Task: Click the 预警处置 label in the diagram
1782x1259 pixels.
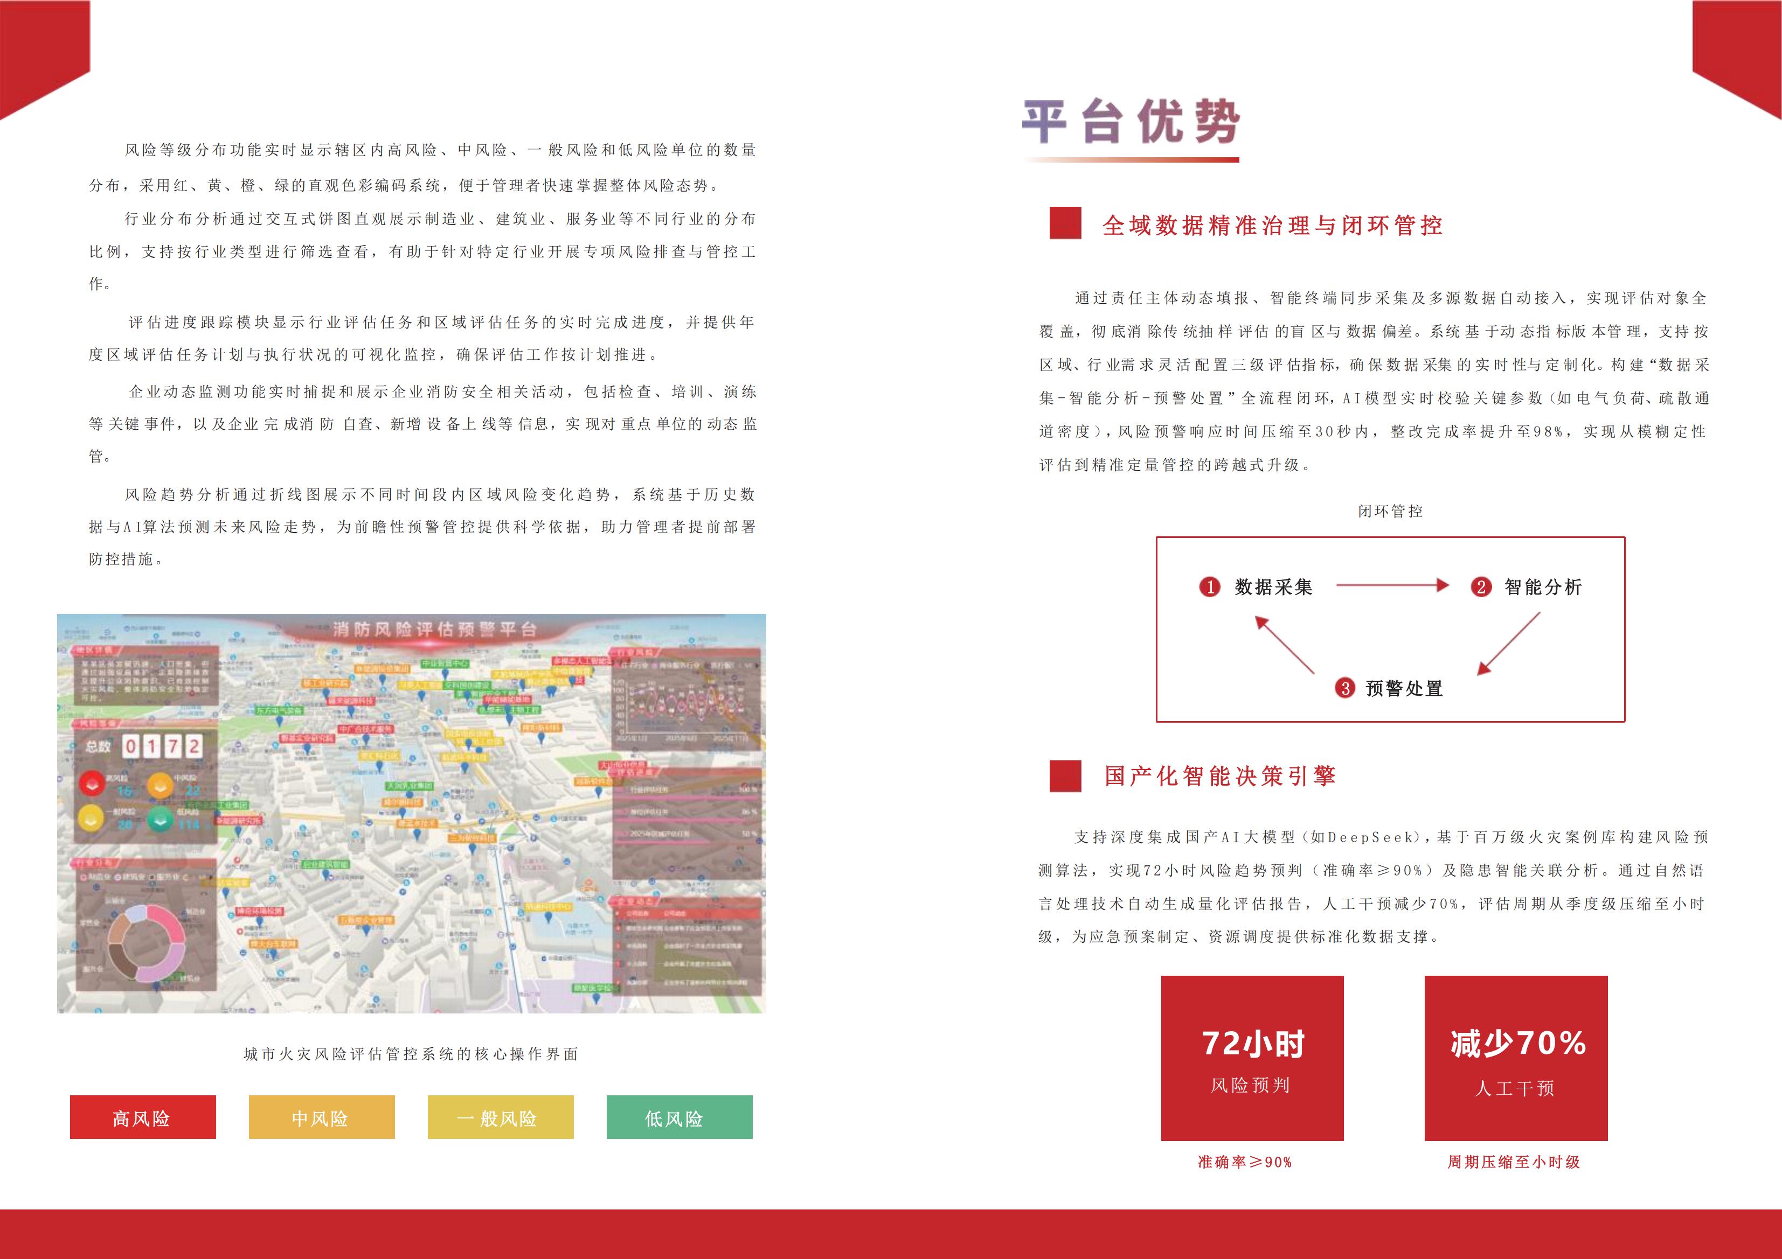Action: click(1404, 688)
